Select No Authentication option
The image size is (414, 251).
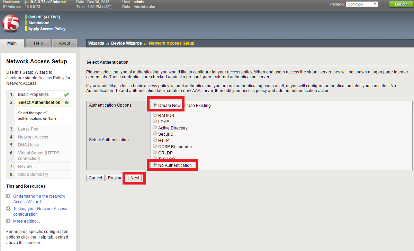point(155,165)
